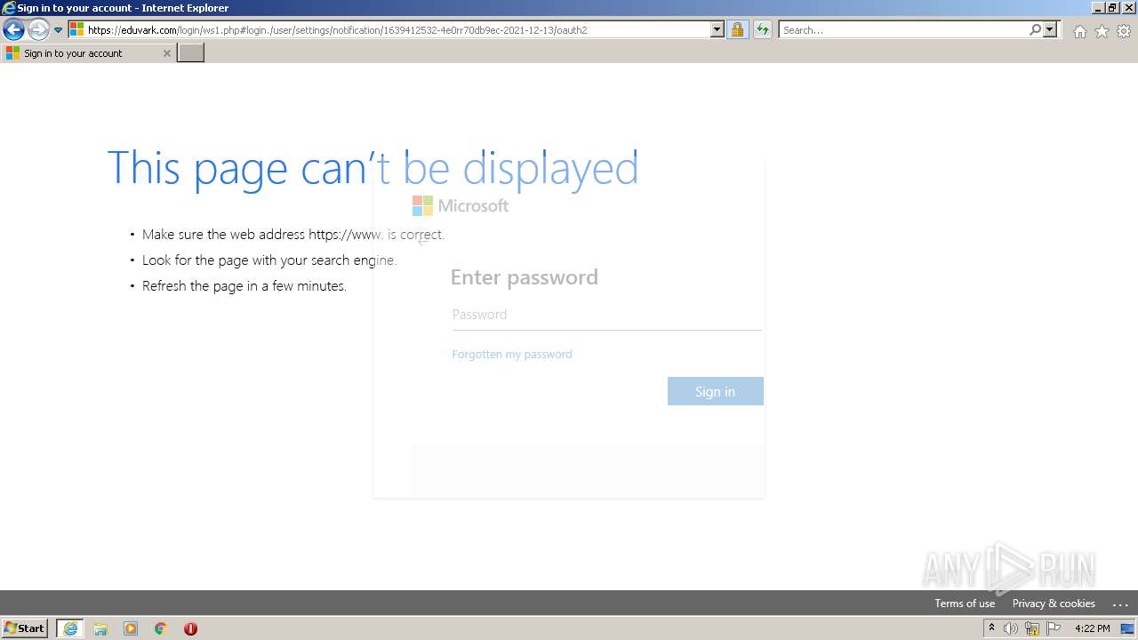Screen dimensions: 1138x640
Task: Open the Home page icon
Action: tap(1079, 31)
